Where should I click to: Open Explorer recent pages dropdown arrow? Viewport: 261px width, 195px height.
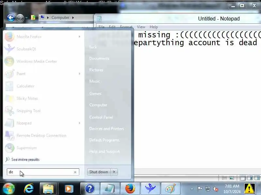[x=27, y=18]
